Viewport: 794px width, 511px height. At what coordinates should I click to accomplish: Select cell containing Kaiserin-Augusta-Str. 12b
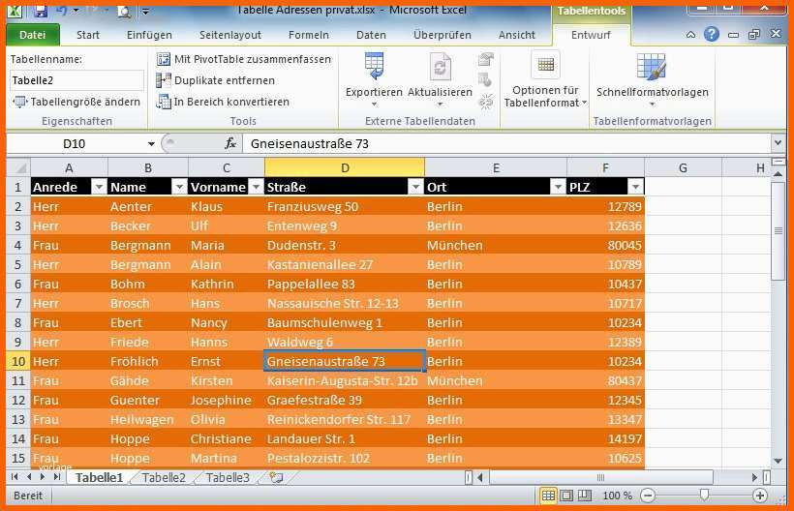[x=345, y=381]
